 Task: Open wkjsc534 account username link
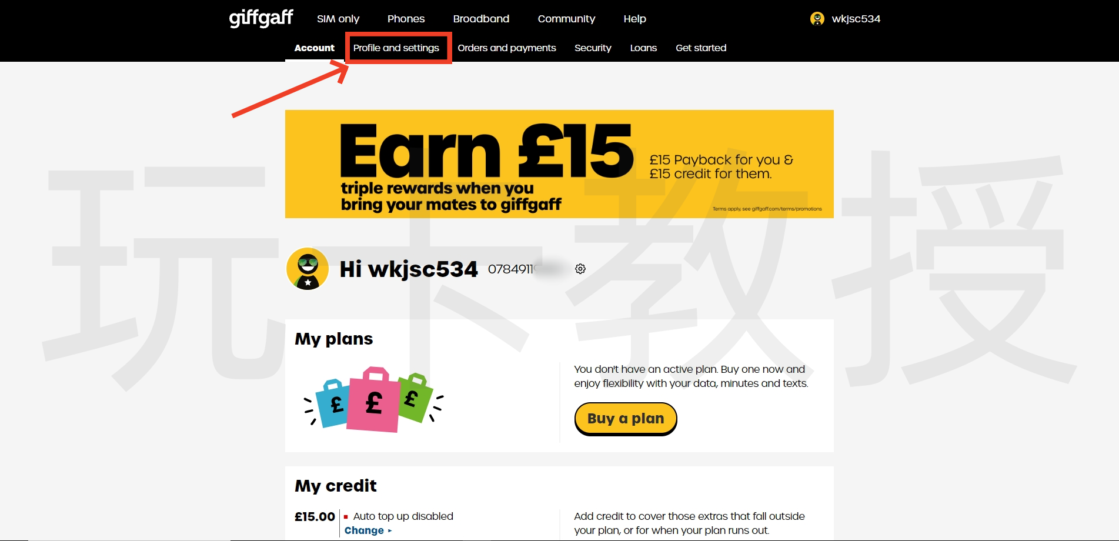[856, 19]
